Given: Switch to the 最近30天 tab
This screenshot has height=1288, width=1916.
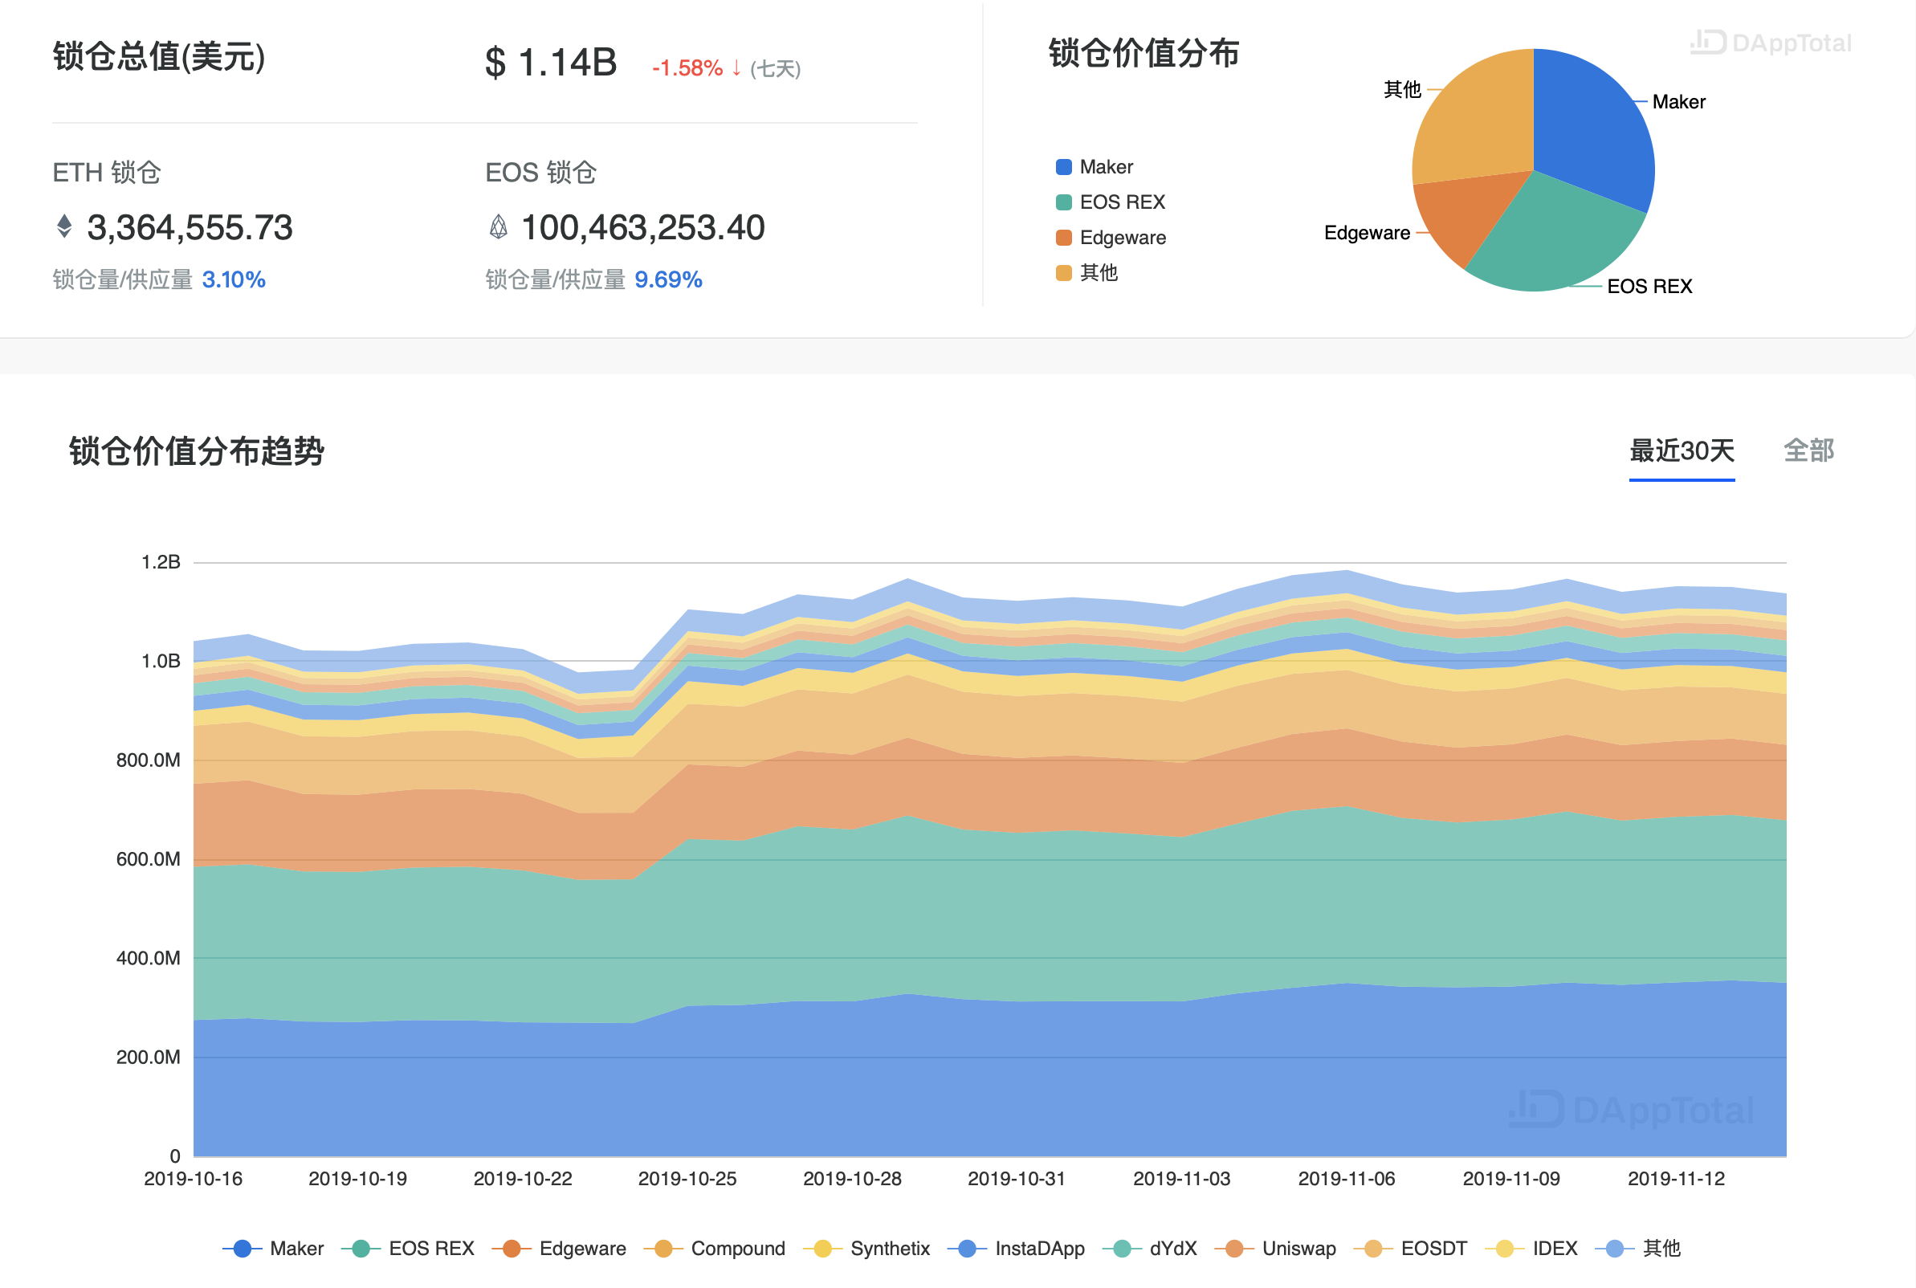Looking at the screenshot, I should 1682,451.
